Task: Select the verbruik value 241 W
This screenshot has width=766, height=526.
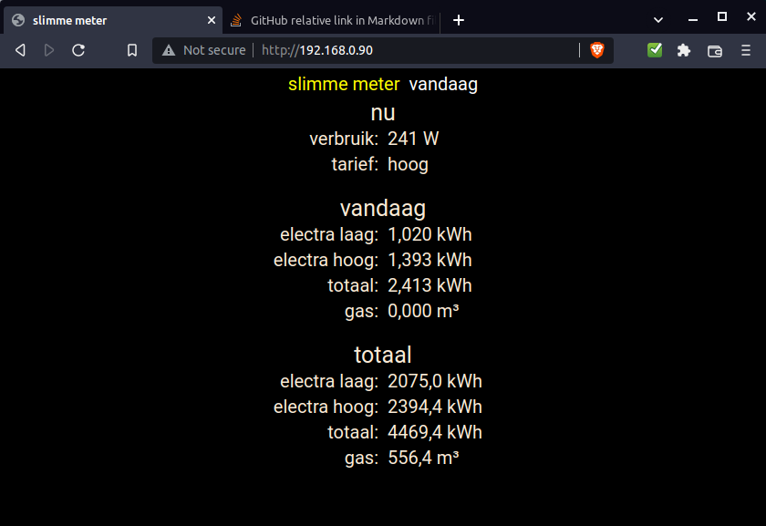Action: [413, 139]
